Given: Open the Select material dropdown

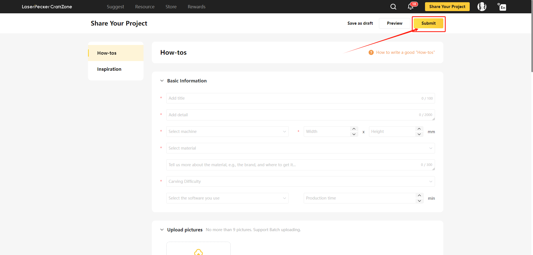Looking at the screenshot, I should point(300,148).
